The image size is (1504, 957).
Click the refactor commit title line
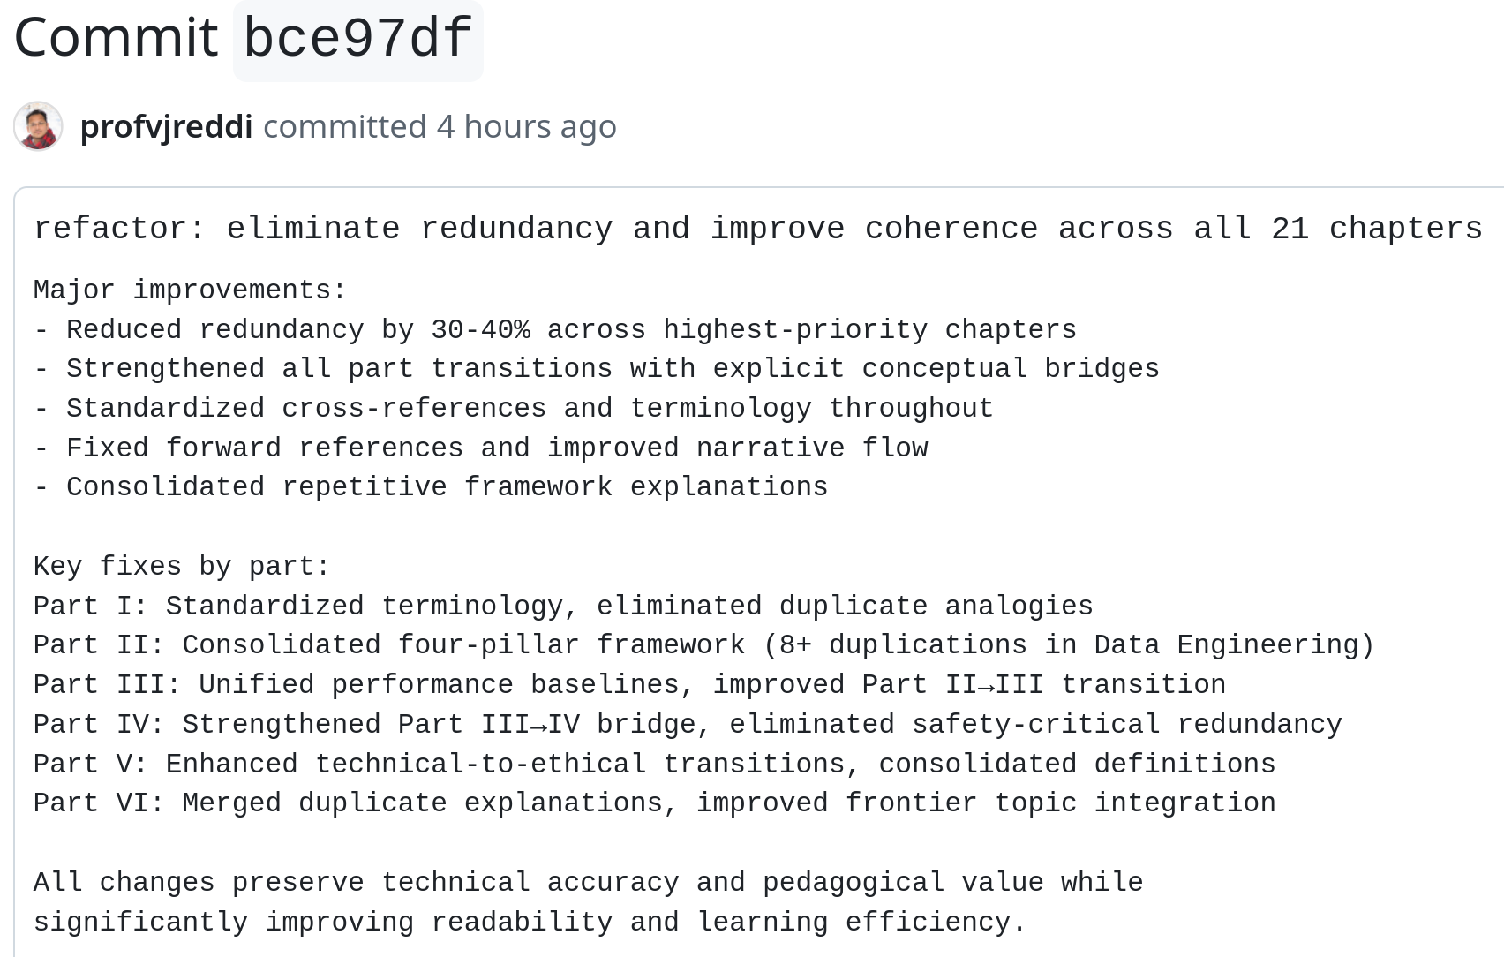[x=757, y=229]
